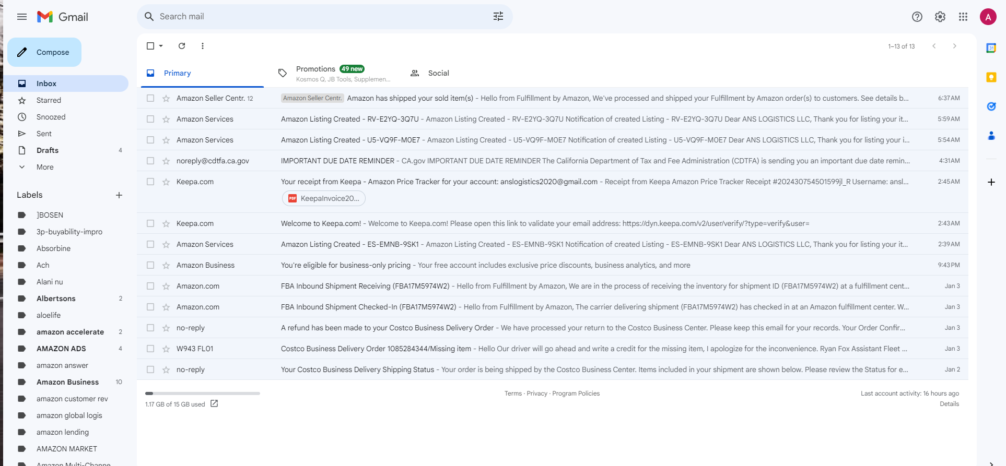This screenshot has height=466, width=1006.
Task: Star the Amazon Seller Central email
Action: 166,98
